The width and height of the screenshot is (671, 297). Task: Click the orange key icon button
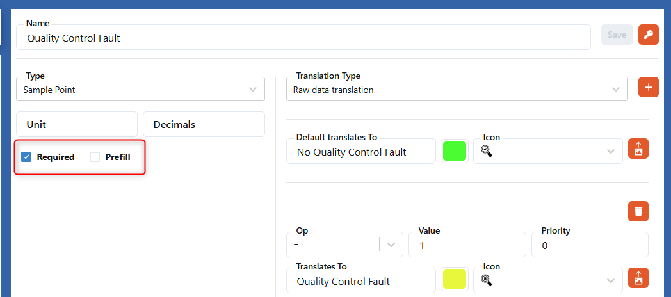[x=648, y=35]
